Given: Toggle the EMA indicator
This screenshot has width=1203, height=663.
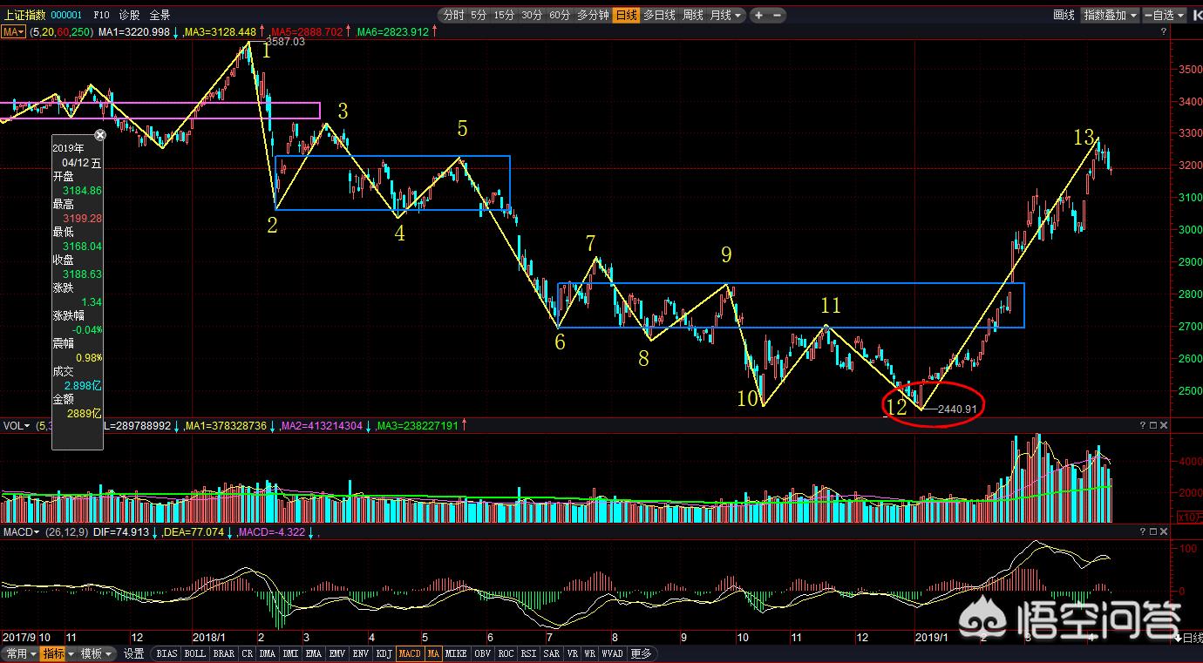Looking at the screenshot, I should tap(314, 653).
